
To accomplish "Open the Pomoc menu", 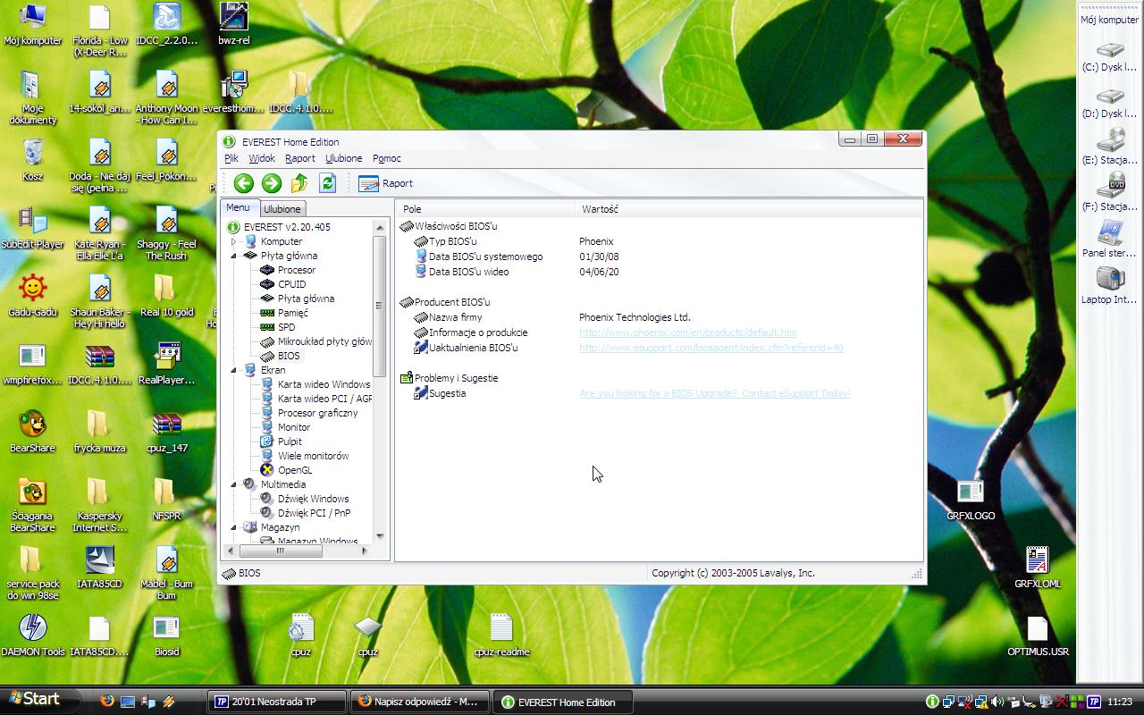I will click(387, 158).
